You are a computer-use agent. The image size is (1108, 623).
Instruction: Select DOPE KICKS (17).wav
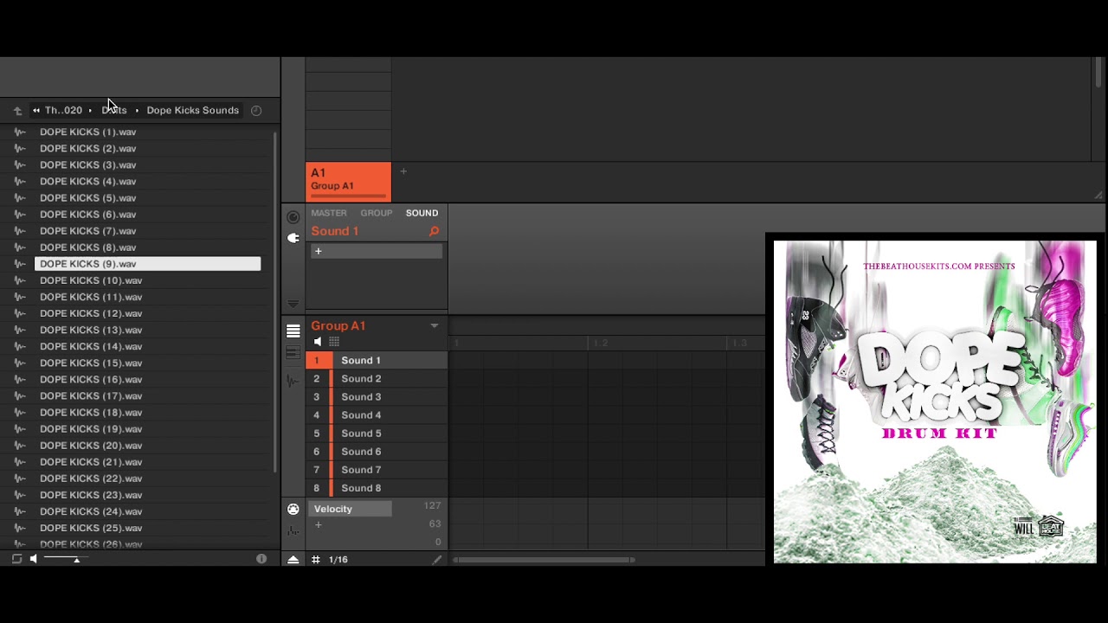[91, 396]
